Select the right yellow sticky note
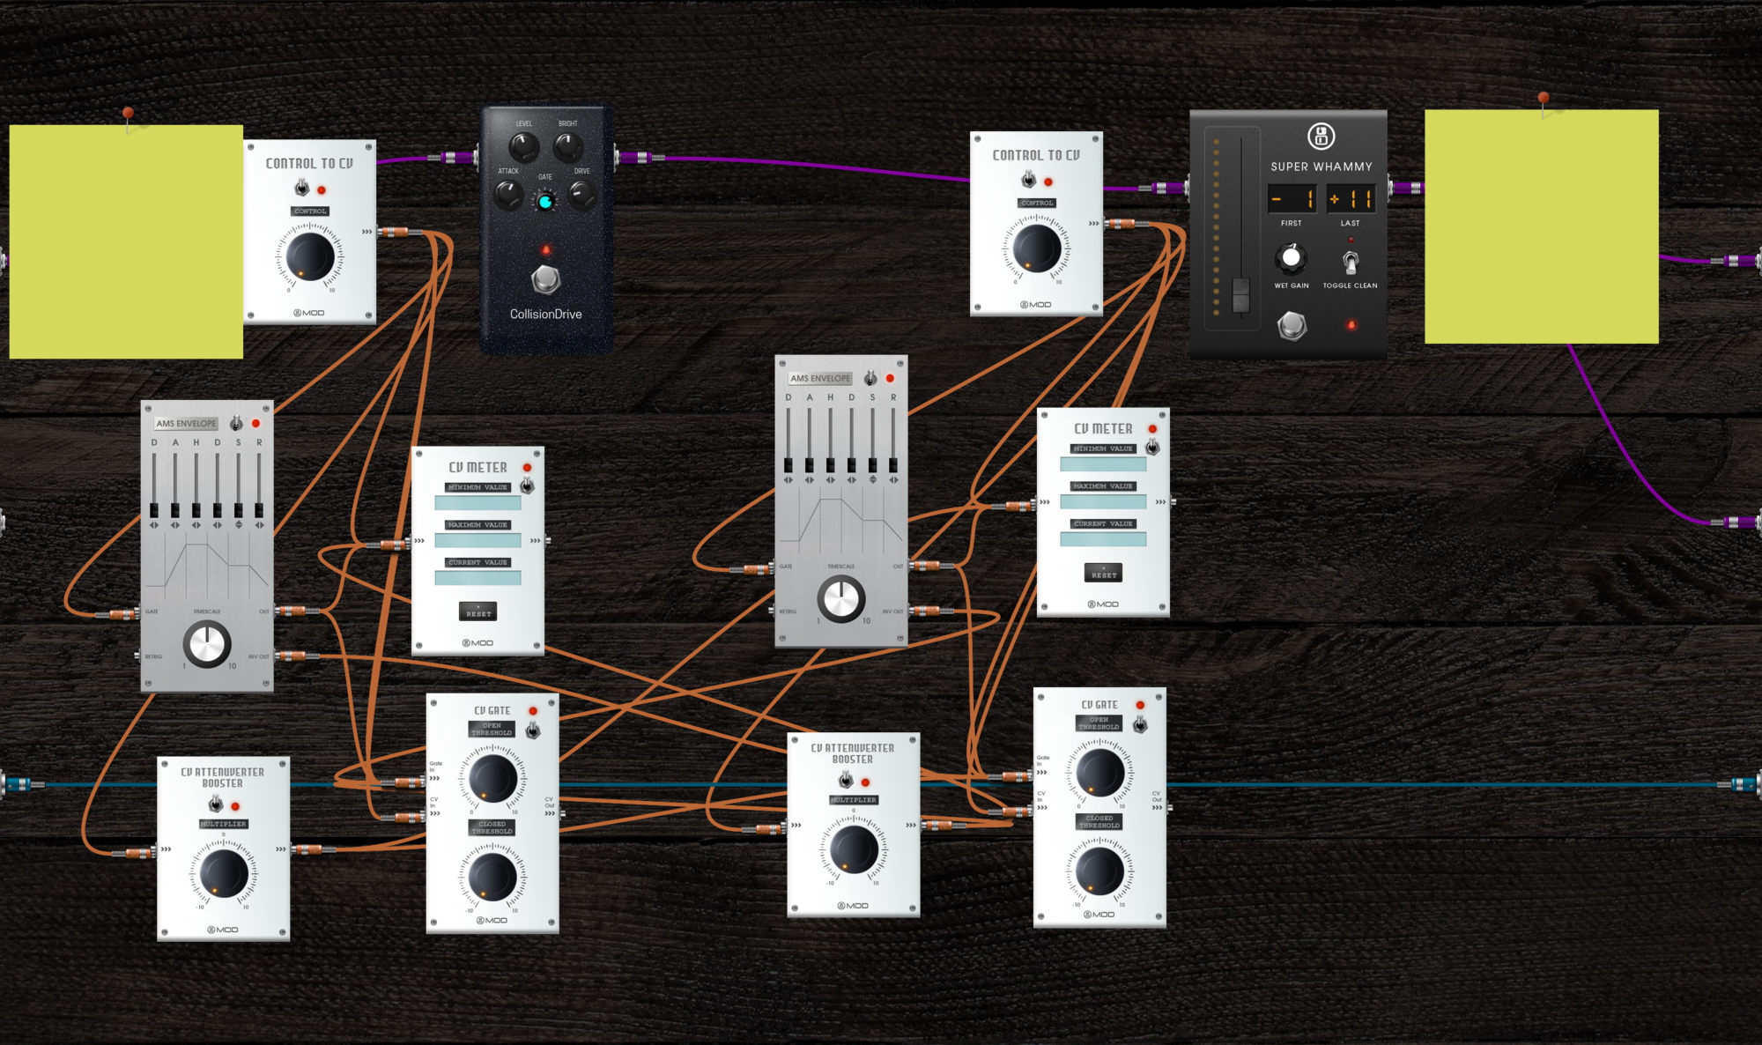This screenshot has height=1045, width=1762. tap(1542, 226)
